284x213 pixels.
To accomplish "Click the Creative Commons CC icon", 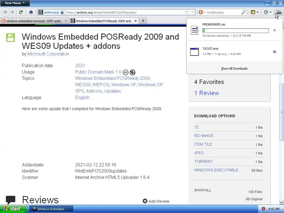I will (x=126, y=72).
